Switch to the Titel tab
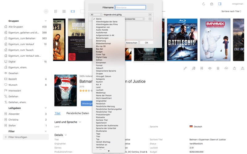 [x=57, y=113]
